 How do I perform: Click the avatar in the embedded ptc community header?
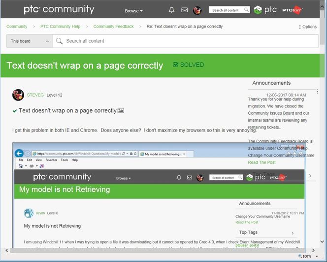coord(200,178)
